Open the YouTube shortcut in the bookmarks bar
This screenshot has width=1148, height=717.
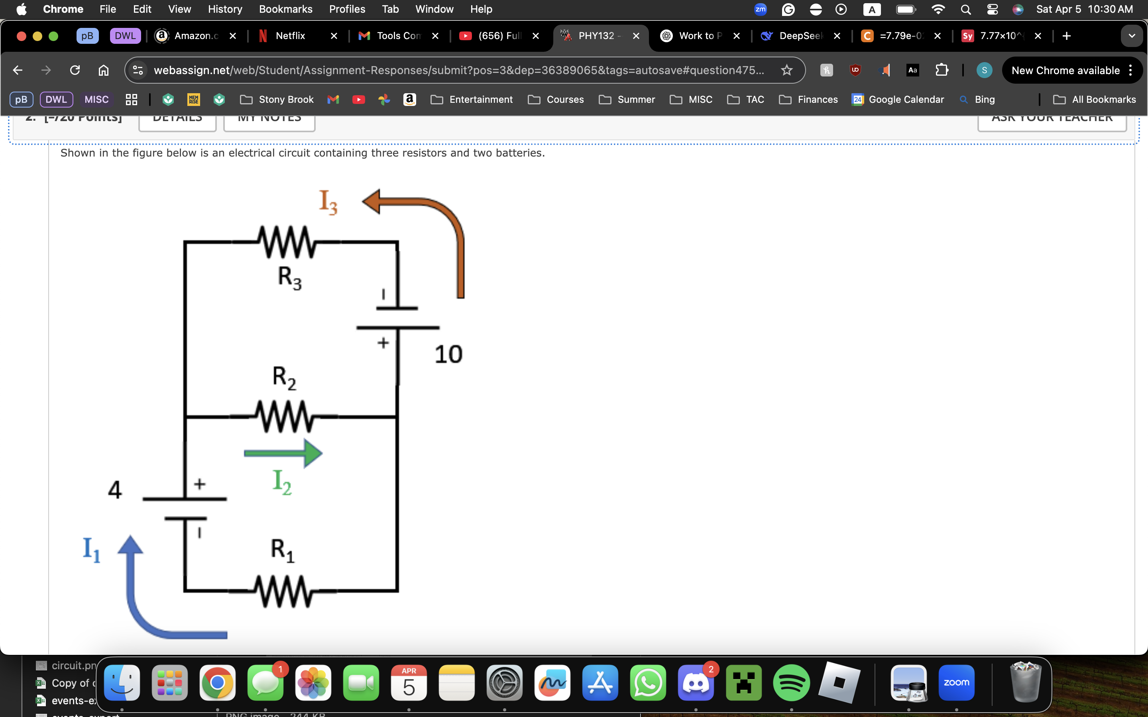coord(360,99)
